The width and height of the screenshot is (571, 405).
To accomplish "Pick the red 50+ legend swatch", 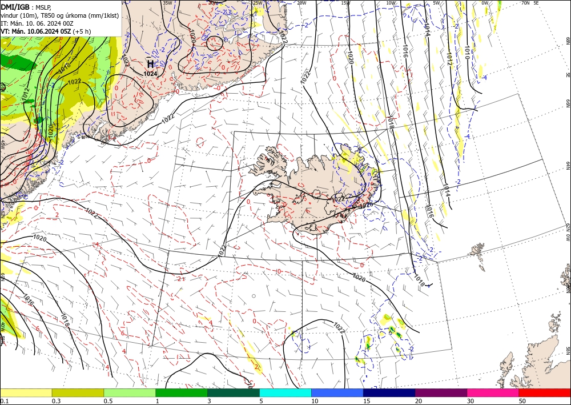I will pyautogui.click(x=545, y=392).
